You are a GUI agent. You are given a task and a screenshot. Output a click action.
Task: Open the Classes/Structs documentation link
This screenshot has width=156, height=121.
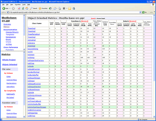[12, 32]
